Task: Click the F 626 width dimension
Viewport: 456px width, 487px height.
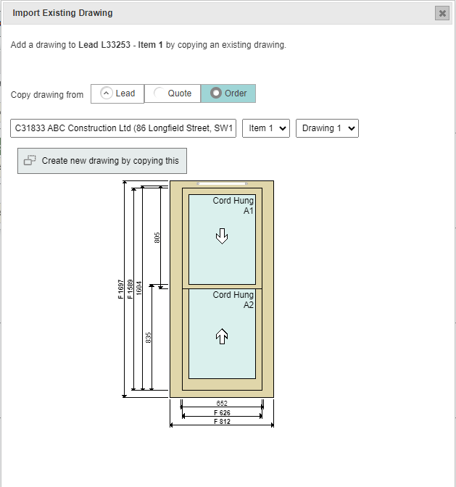Action: pyautogui.click(x=222, y=412)
